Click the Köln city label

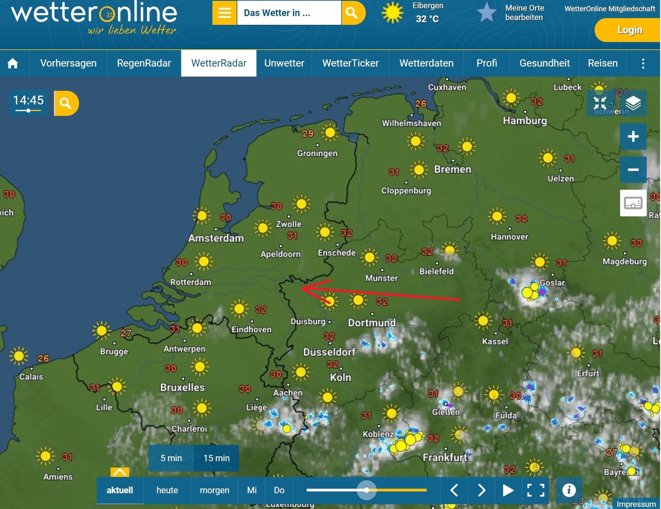tap(340, 377)
